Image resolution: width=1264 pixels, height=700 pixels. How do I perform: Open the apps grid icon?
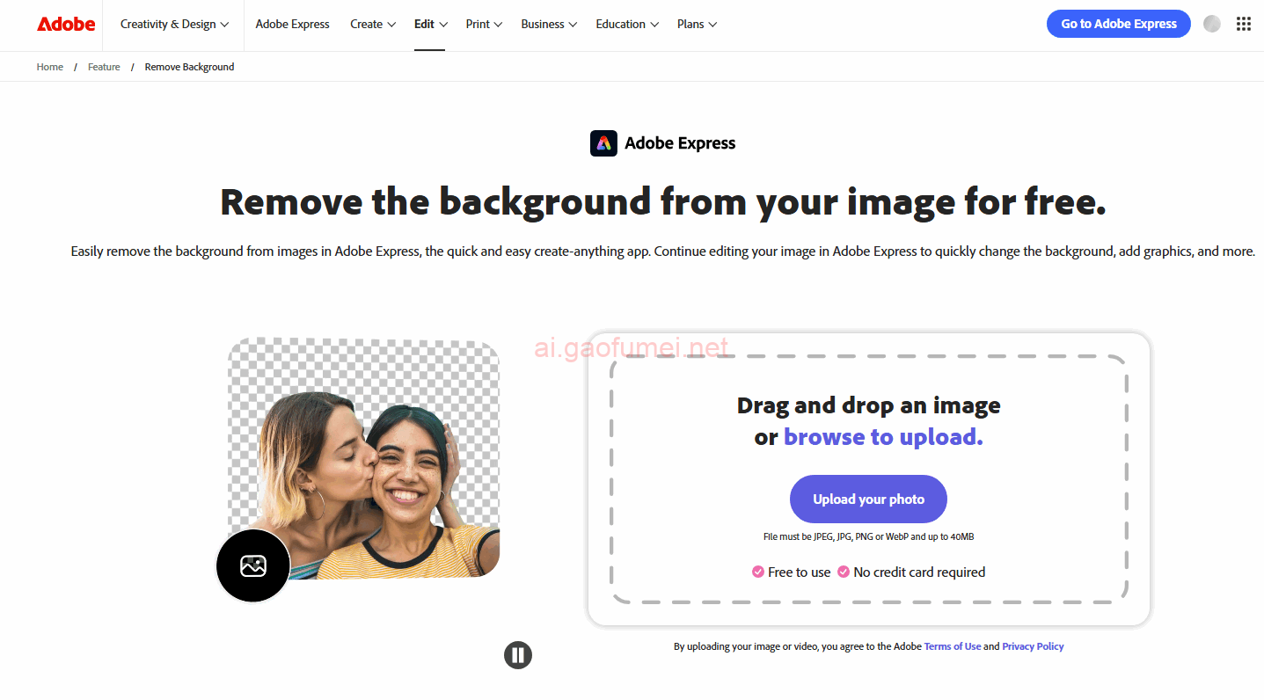[x=1243, y=25]
